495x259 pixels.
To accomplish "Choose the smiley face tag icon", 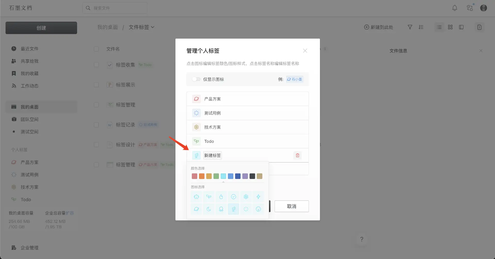I will click(x=258, y=209).
